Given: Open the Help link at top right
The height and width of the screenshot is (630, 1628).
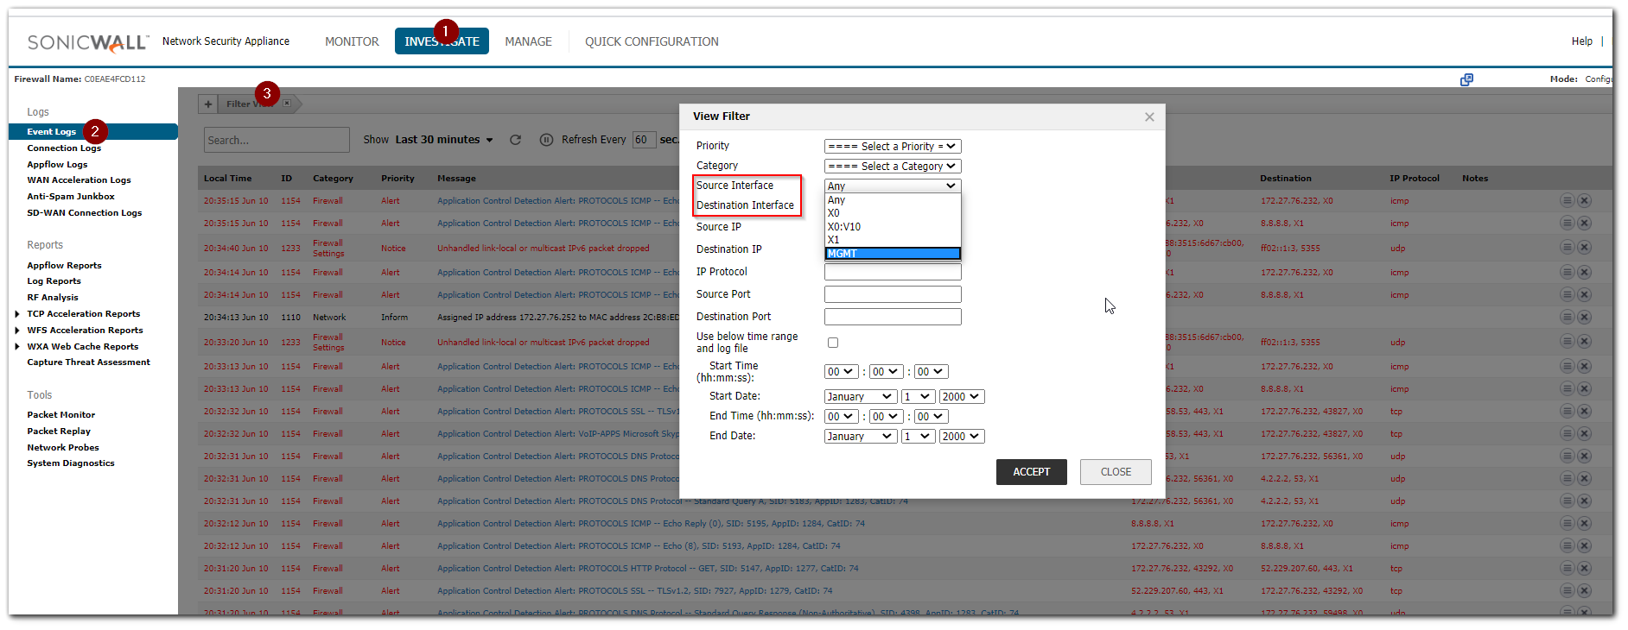Looking at the screenshot, I should (1582, 41).
